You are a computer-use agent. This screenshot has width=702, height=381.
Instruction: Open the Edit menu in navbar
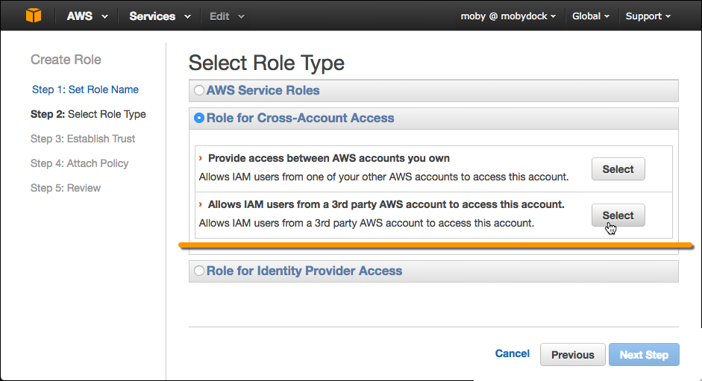227,16
